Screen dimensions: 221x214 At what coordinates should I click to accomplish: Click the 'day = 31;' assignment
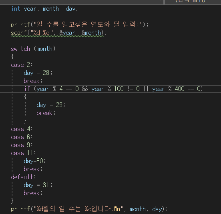[x=38, y=185]
